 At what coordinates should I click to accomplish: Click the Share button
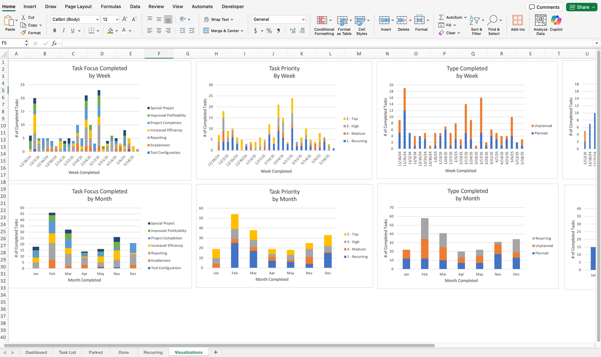[581, 7]
